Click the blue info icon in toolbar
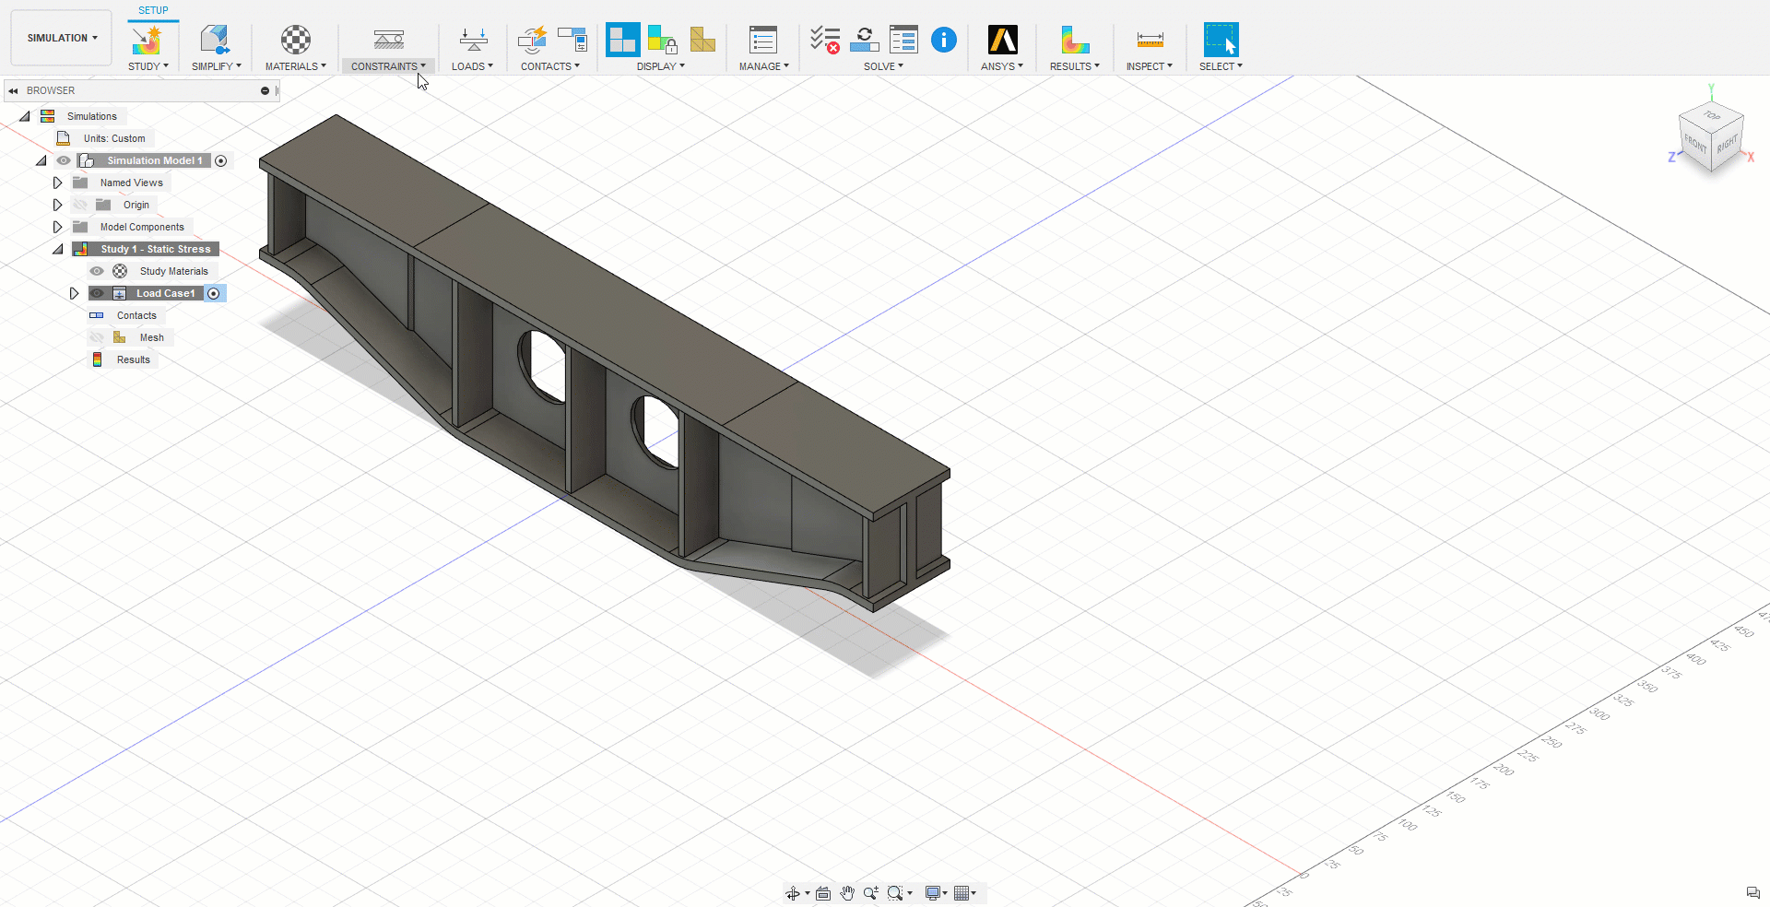 click(x=943, y=40)
